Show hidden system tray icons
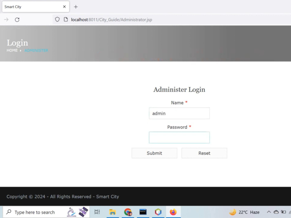The width and height of the screenshot is (291, 218). (269, 212)
